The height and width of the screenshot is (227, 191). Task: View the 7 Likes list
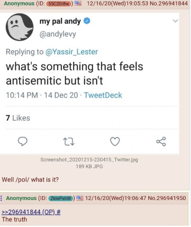point(18,118)
